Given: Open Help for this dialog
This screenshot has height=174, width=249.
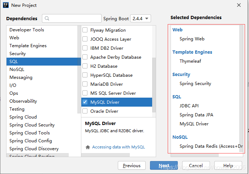Looking at the screenshot, I should point(228,165).
